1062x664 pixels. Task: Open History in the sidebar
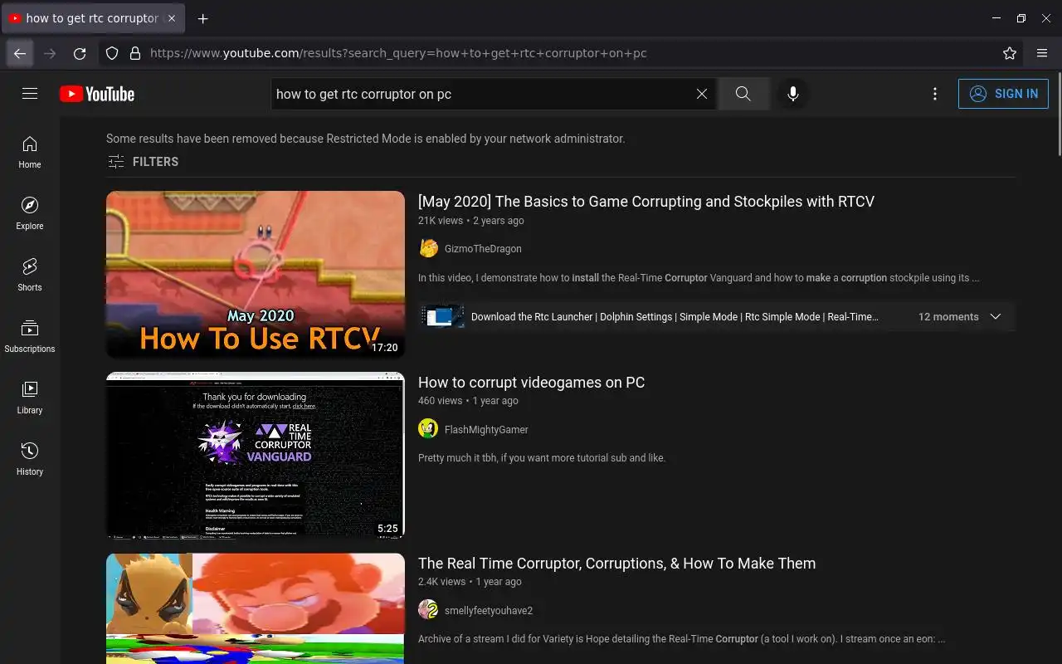pyautogui.click(x=30, y=459)
